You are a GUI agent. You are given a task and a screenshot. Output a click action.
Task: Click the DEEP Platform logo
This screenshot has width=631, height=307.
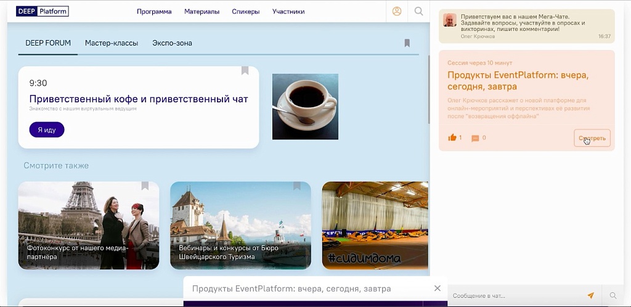(x=43, y=11)
